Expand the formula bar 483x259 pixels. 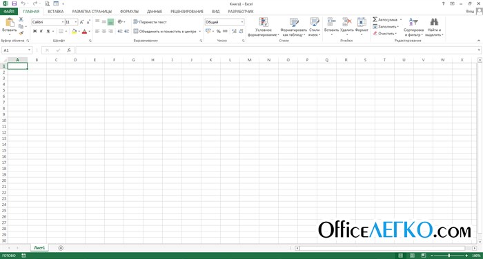coord(479,50)
